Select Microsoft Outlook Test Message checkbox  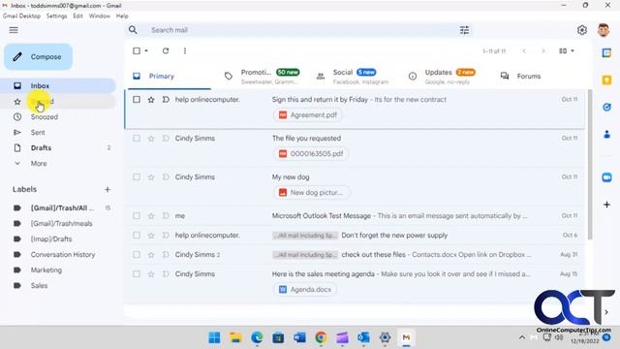[x=137, y=215]
